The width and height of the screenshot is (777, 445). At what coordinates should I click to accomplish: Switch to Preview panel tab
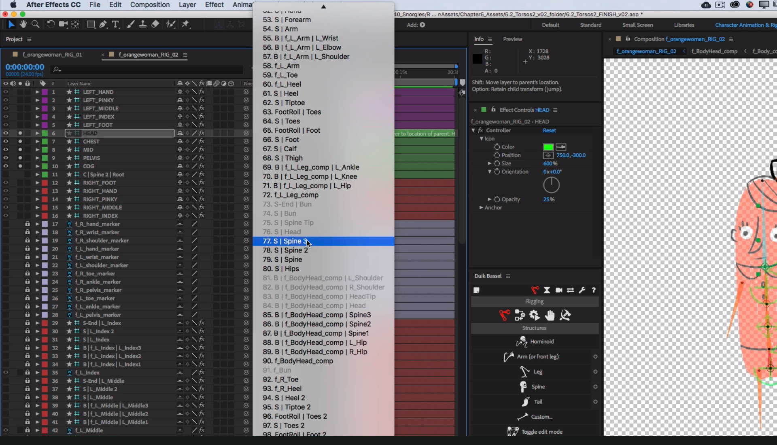512,39
